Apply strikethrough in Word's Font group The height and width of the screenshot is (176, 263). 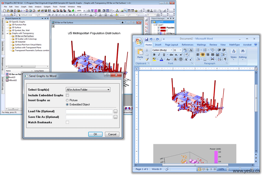click(171, 55)
